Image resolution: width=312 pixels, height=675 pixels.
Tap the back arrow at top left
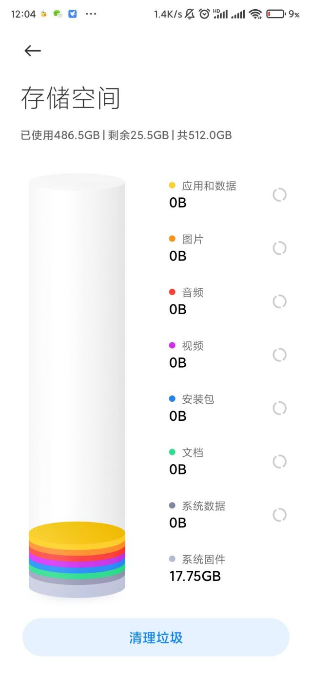pos(32,50)
